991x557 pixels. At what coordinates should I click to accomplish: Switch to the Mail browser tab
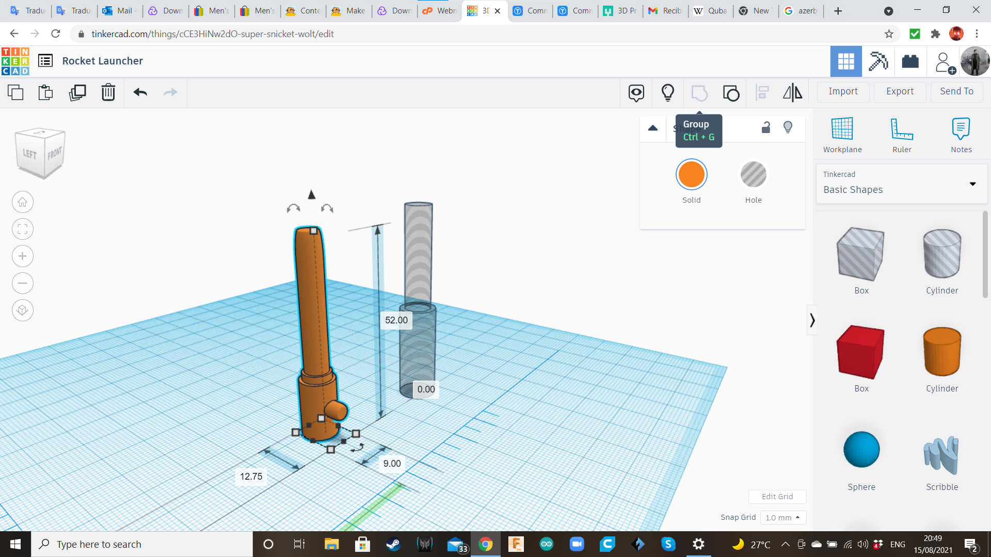[x=120, y=11]
